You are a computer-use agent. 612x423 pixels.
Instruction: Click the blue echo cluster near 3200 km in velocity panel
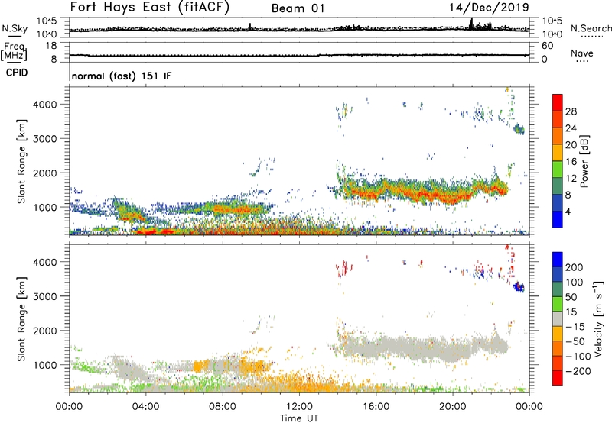pos(519,287)
